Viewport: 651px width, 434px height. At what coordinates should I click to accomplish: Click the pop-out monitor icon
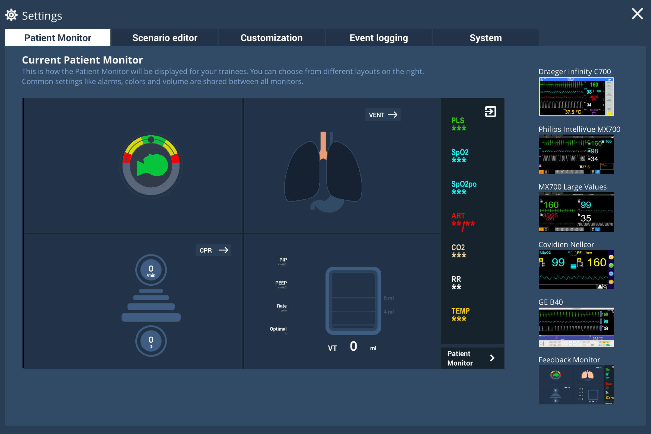tap(490, 111)
